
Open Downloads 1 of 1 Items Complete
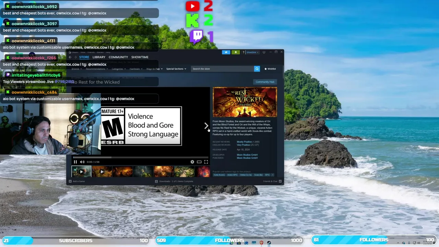(176, 181)
